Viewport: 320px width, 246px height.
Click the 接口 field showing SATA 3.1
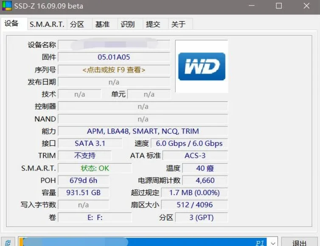(x=90, y=143)
